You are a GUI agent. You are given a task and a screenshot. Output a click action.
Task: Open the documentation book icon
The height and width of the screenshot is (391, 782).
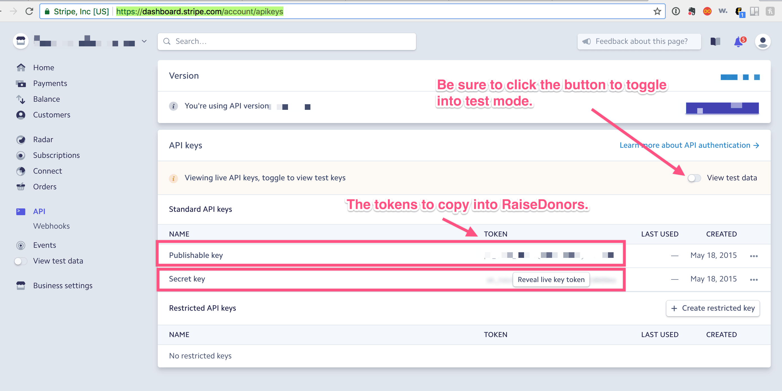click(x=715, y=42)
